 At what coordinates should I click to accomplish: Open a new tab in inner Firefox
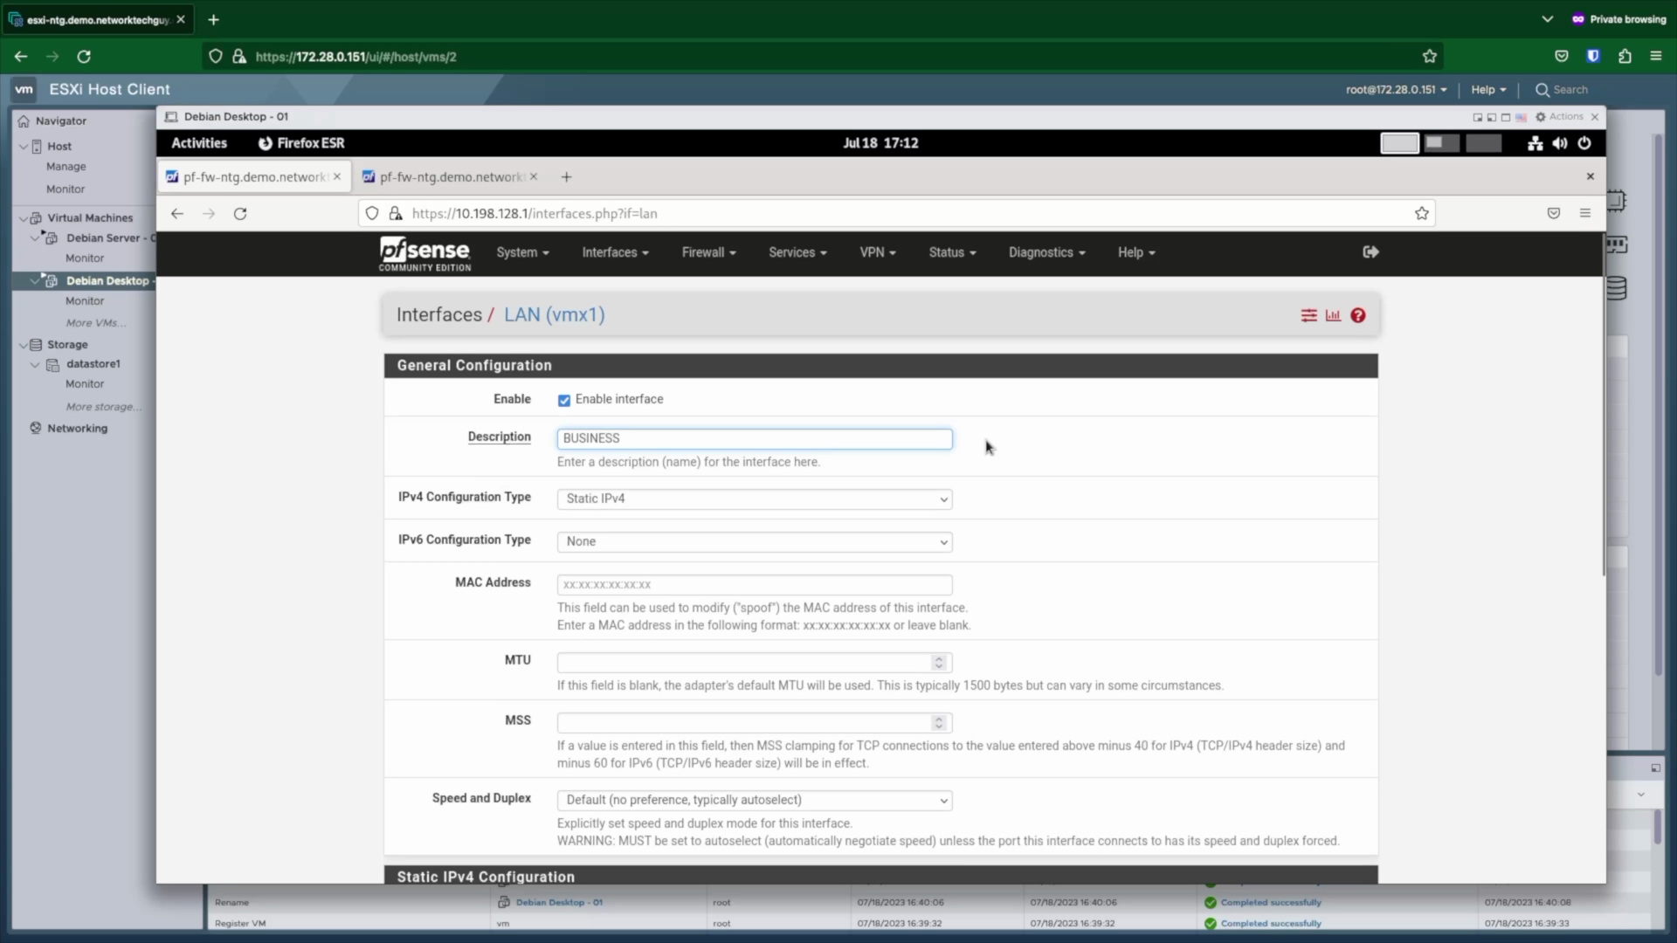point(566,177)
